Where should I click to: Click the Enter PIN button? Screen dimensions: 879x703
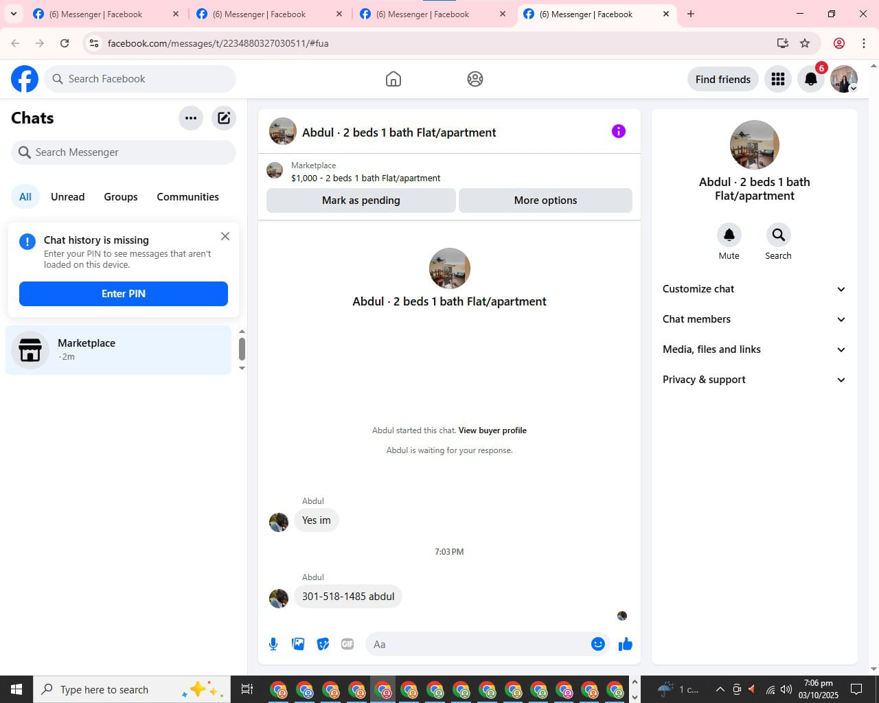coord(124,294)
